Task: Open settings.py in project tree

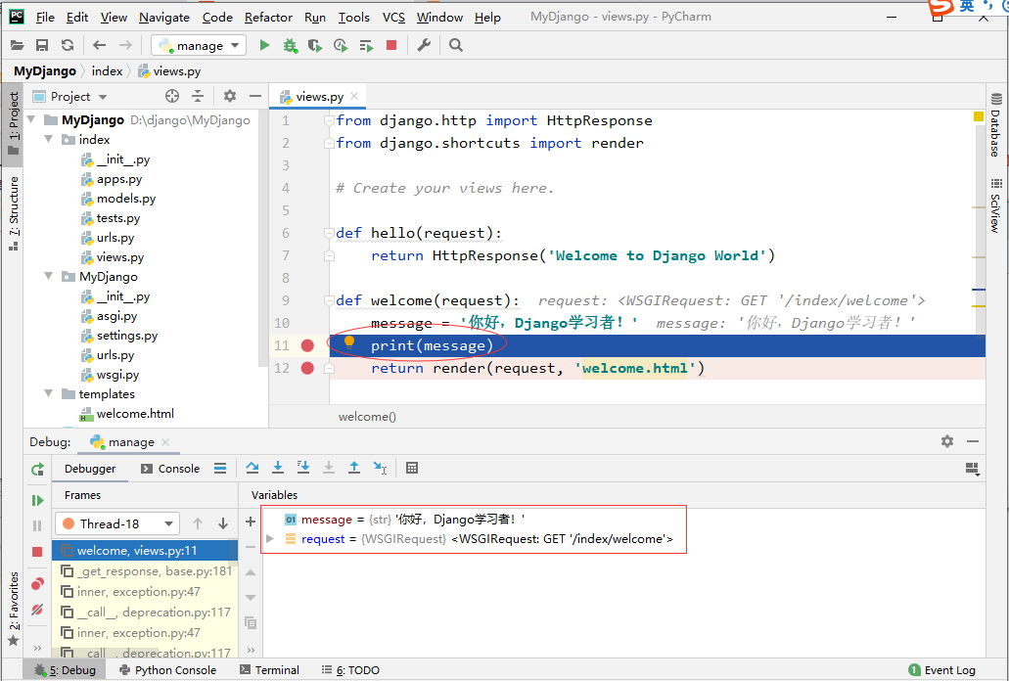Action: tap(127, 335)
